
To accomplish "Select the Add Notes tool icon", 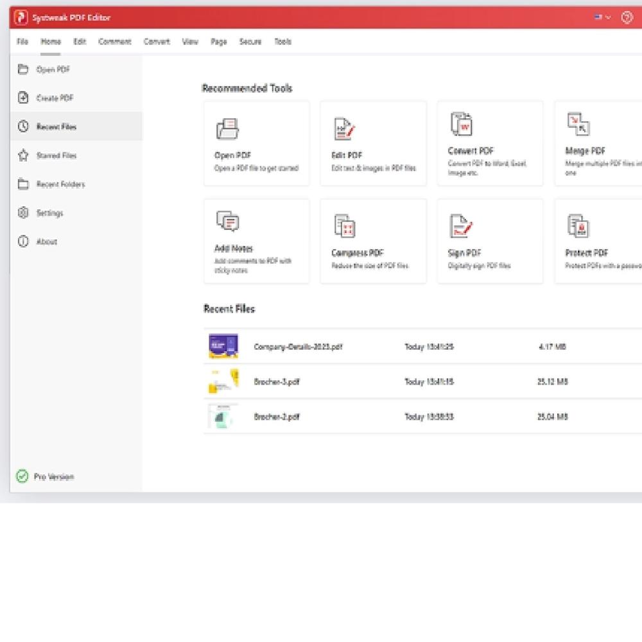I will pos(227,221).
